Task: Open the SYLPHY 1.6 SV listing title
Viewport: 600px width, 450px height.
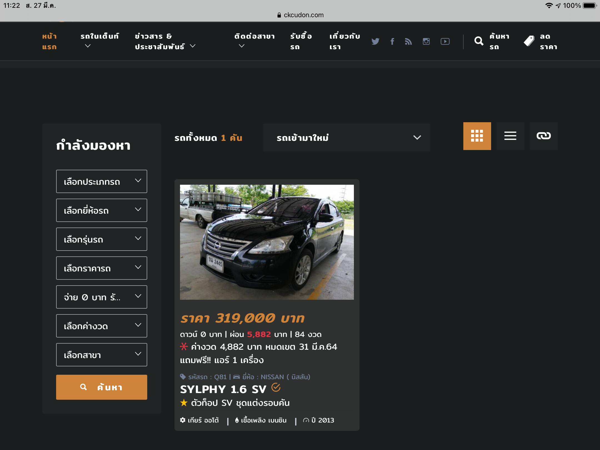Action: coord(223,389)
